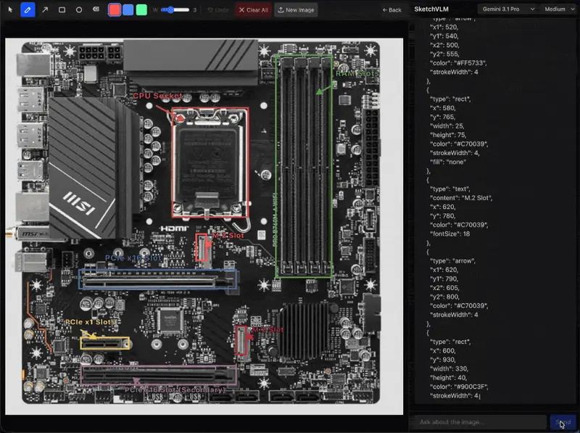Screen dimensions: 580x433
Task: Pick the rectangle shape tool
Action: click(x=62, y=9)
